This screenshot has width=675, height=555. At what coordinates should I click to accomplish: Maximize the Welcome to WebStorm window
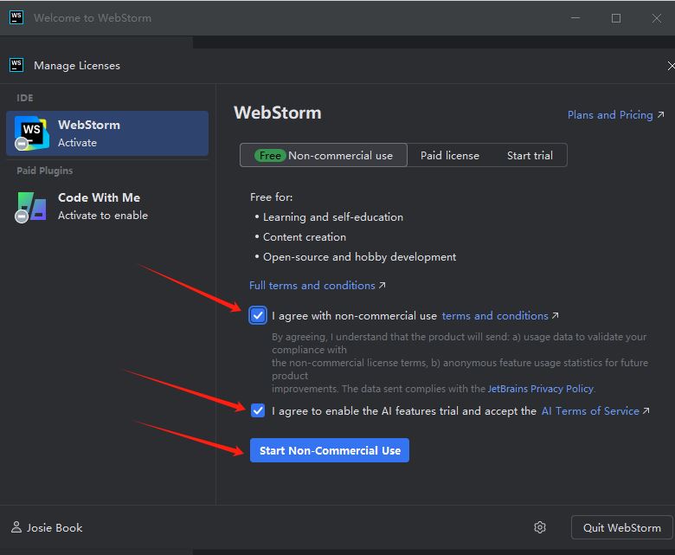coord(616,18)
